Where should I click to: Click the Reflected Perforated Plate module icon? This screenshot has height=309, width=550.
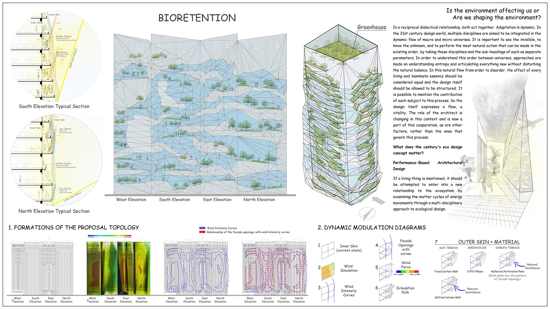tap(508, 260)
